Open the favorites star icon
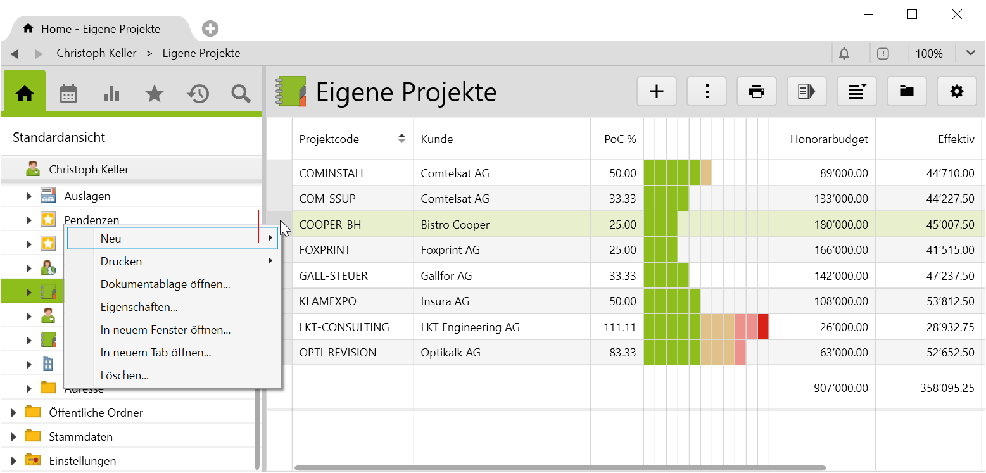The height and width of the screenshot is (473, 986). (x=155, y=94)
